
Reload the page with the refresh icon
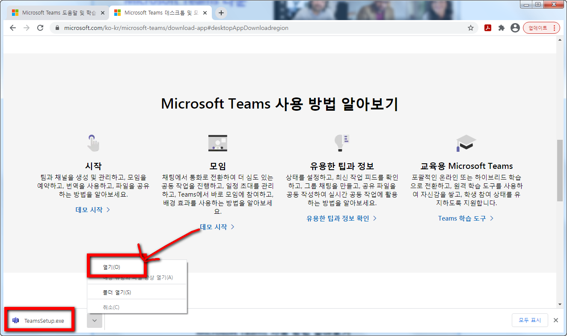(x=40, y=28)
